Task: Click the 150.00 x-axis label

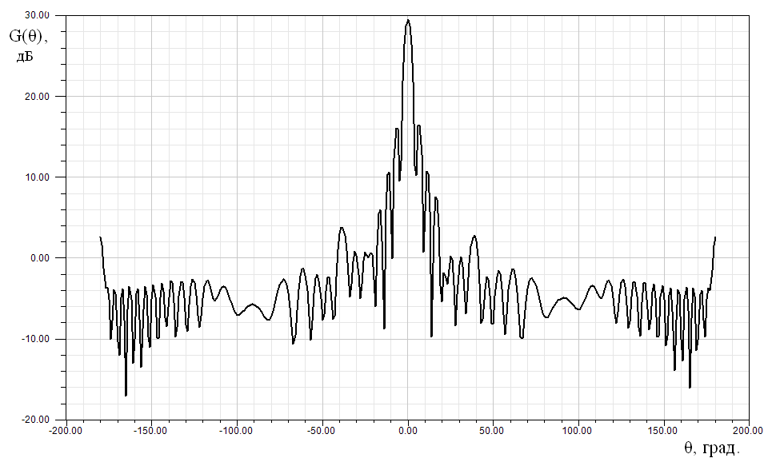Action: coord(664,431)
